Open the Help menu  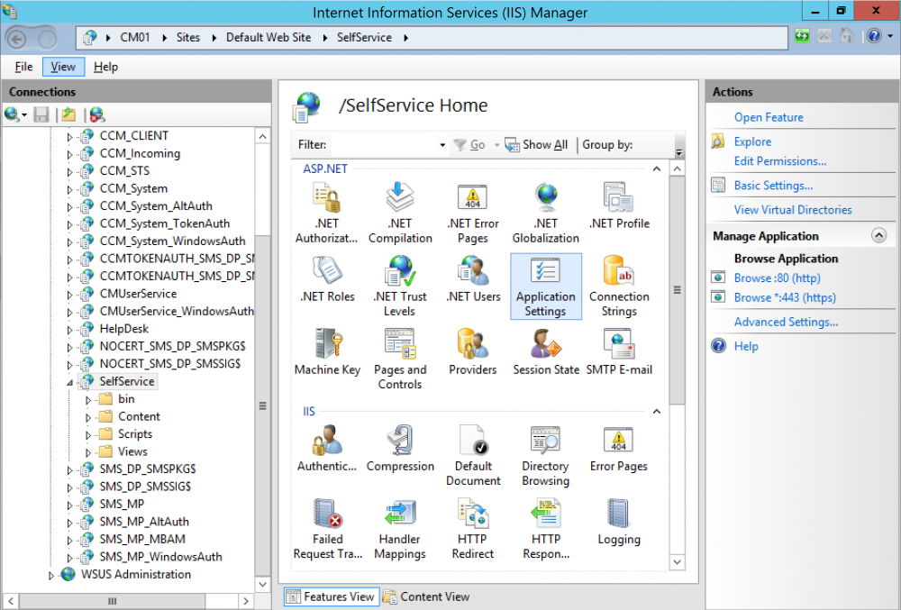105,67
